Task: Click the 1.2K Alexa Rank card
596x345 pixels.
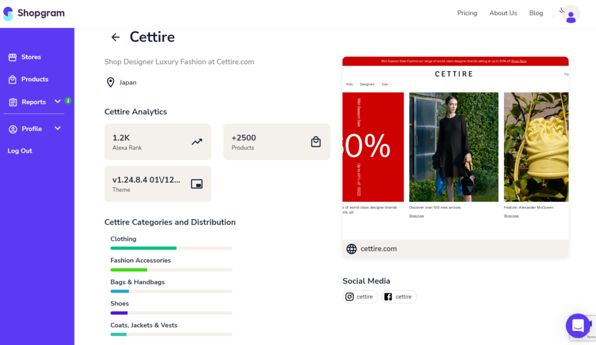Action: click(158, 142)
